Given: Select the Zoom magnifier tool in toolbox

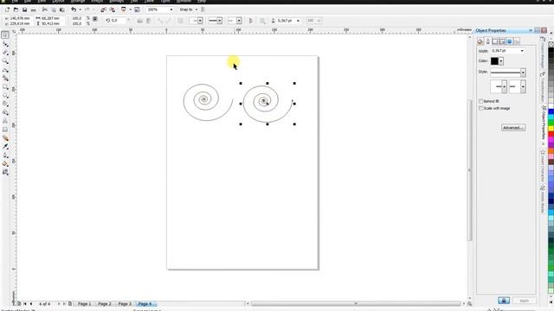Looking at the screenshot, I should (x=5, y=61).
